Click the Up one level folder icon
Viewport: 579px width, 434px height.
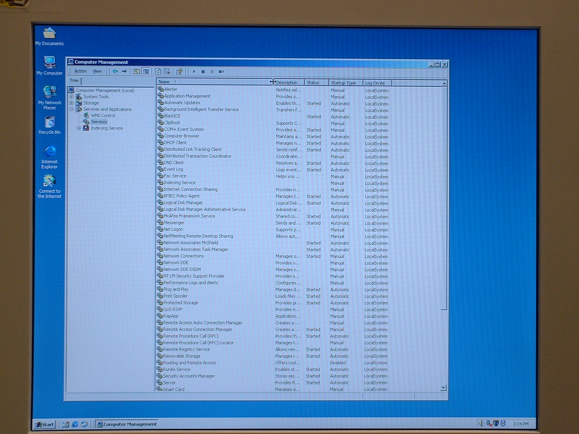pos(137,72)
